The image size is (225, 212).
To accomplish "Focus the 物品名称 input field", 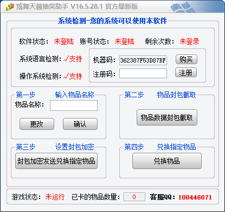I will coord(74,105).
